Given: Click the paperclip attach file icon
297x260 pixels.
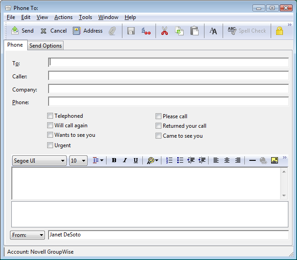Looking at the screenshot, I should click(112, 31).
